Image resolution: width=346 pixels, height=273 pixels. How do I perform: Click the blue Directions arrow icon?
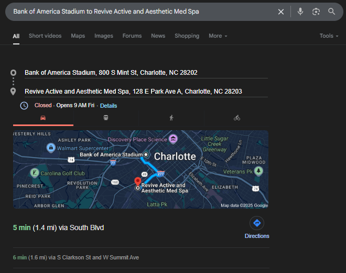(257, 223)
